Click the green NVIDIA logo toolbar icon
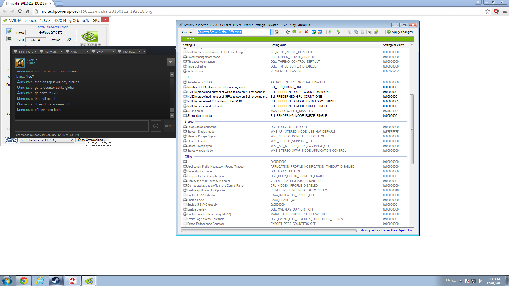The width and height of the screenshot is (509, 286). 294,32
